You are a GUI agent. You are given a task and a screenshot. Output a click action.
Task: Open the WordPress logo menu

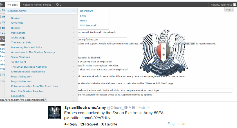click(x=1, y=5)
